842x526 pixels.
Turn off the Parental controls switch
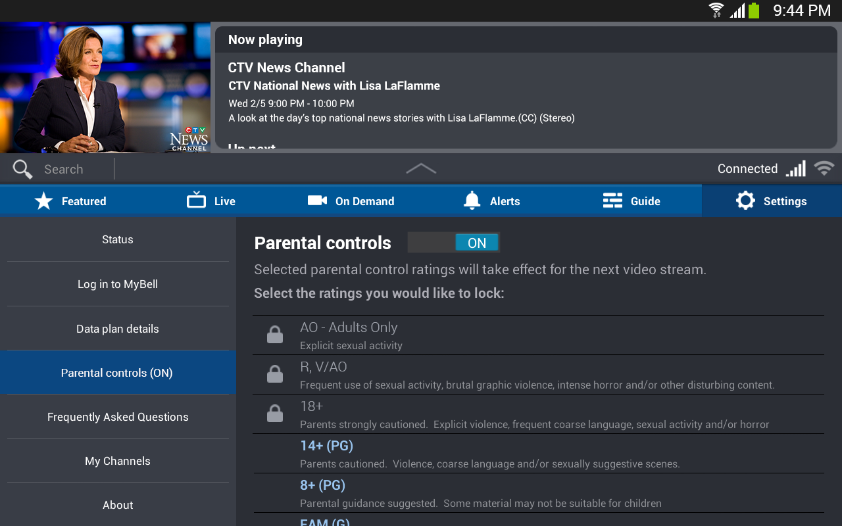454,243
